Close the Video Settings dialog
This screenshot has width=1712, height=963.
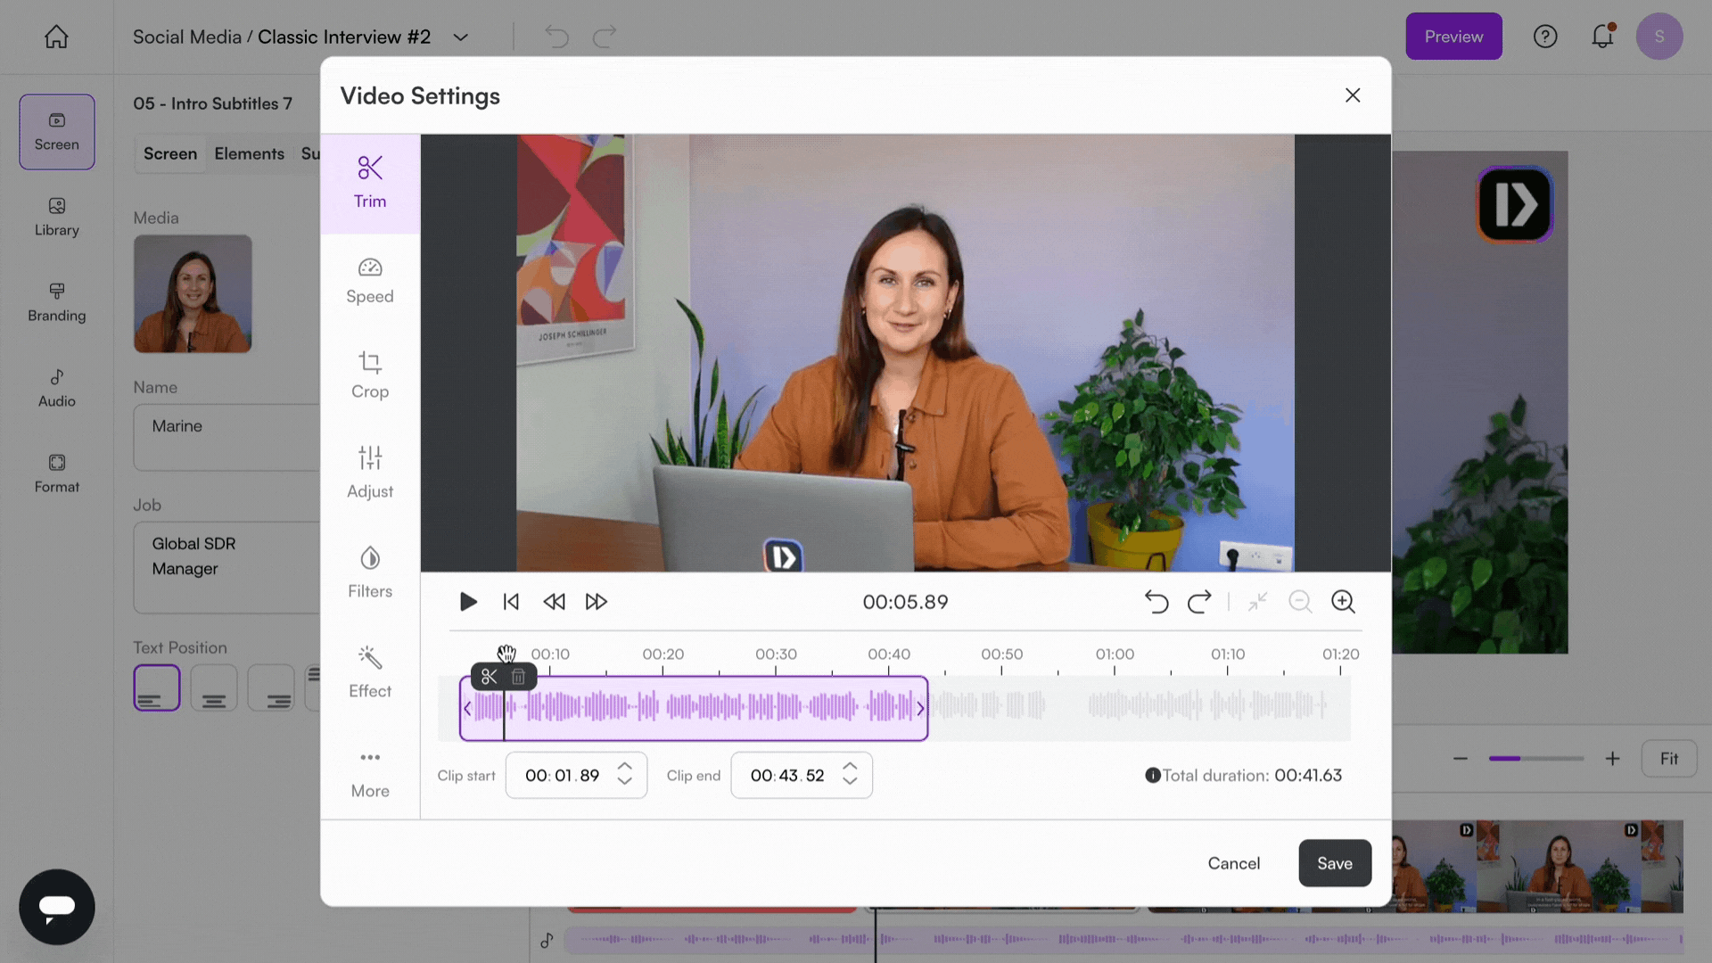(1353, 95)
